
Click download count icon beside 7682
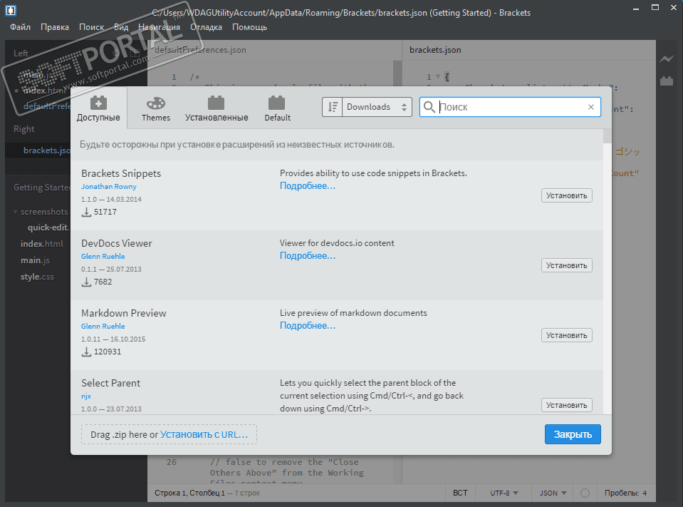click(86, 282)
